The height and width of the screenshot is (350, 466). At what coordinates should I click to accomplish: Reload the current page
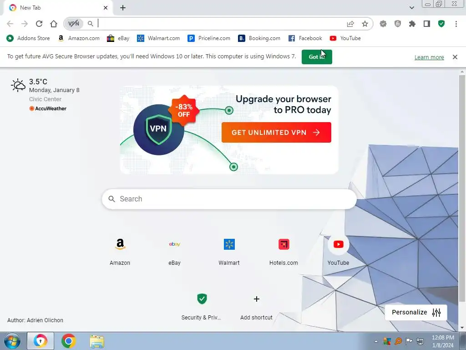point(39,24)
